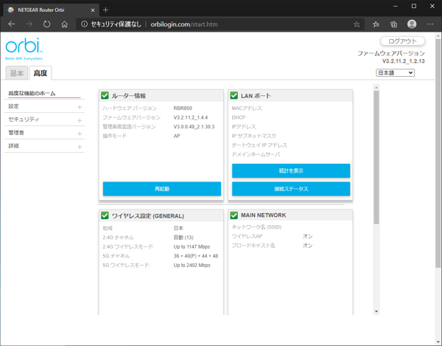Click the IP サブネットマスク label
442x346 pixels.
pyautogui.click(x=254, y=136)
